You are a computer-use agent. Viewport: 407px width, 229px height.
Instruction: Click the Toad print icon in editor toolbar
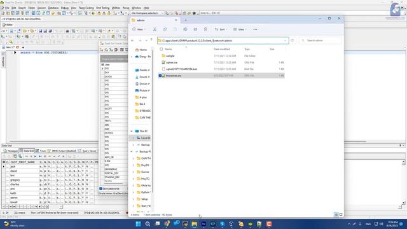67,31
